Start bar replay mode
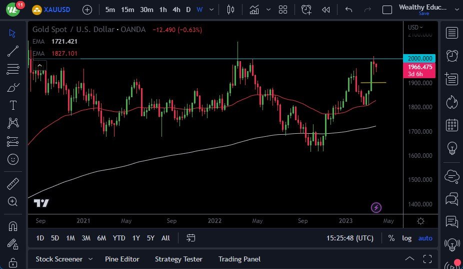 point(326,10)
